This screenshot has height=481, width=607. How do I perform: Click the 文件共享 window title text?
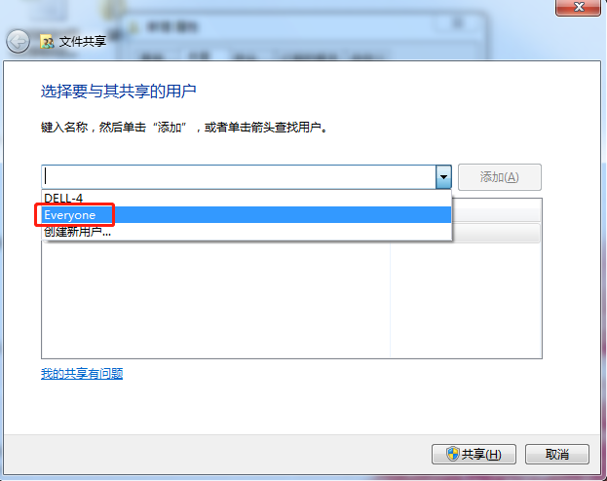click(83, 42)
